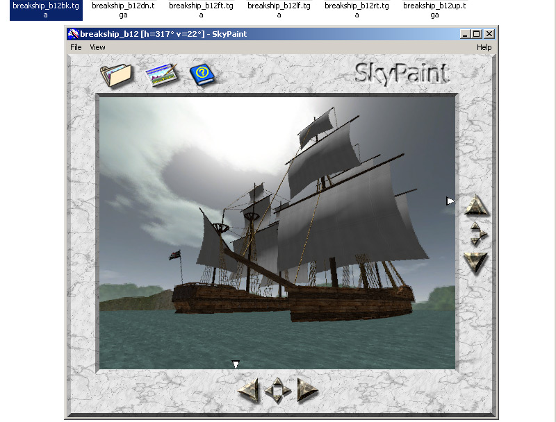The width and height of the screenshot is (556, 422).
Task: Open the folder icon in SkyPaint
Action: (116, 75)
